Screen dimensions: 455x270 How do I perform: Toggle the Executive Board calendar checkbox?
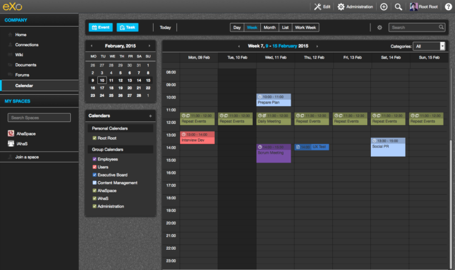95,175
